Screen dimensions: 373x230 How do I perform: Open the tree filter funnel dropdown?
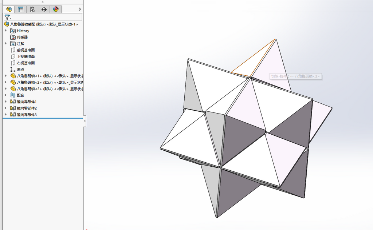point(8,17)
